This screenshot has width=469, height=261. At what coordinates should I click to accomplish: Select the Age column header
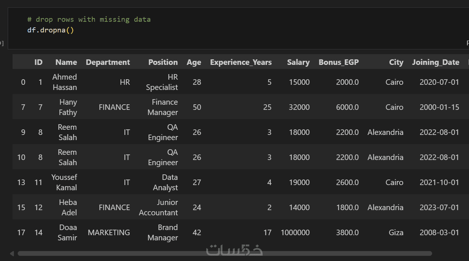coord(194,62)
